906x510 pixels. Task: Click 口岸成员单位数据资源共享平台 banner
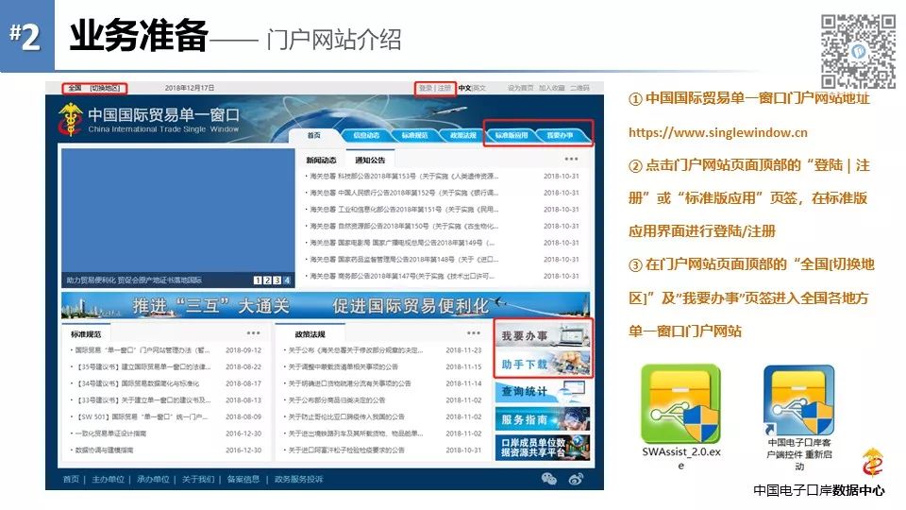(x=543, y=448)
